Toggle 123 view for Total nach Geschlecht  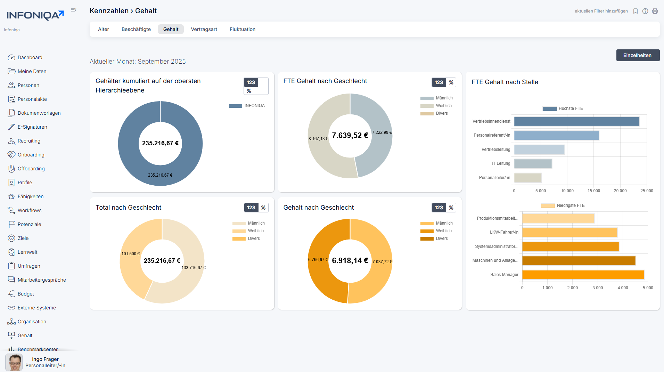click(x=251, y=208)
